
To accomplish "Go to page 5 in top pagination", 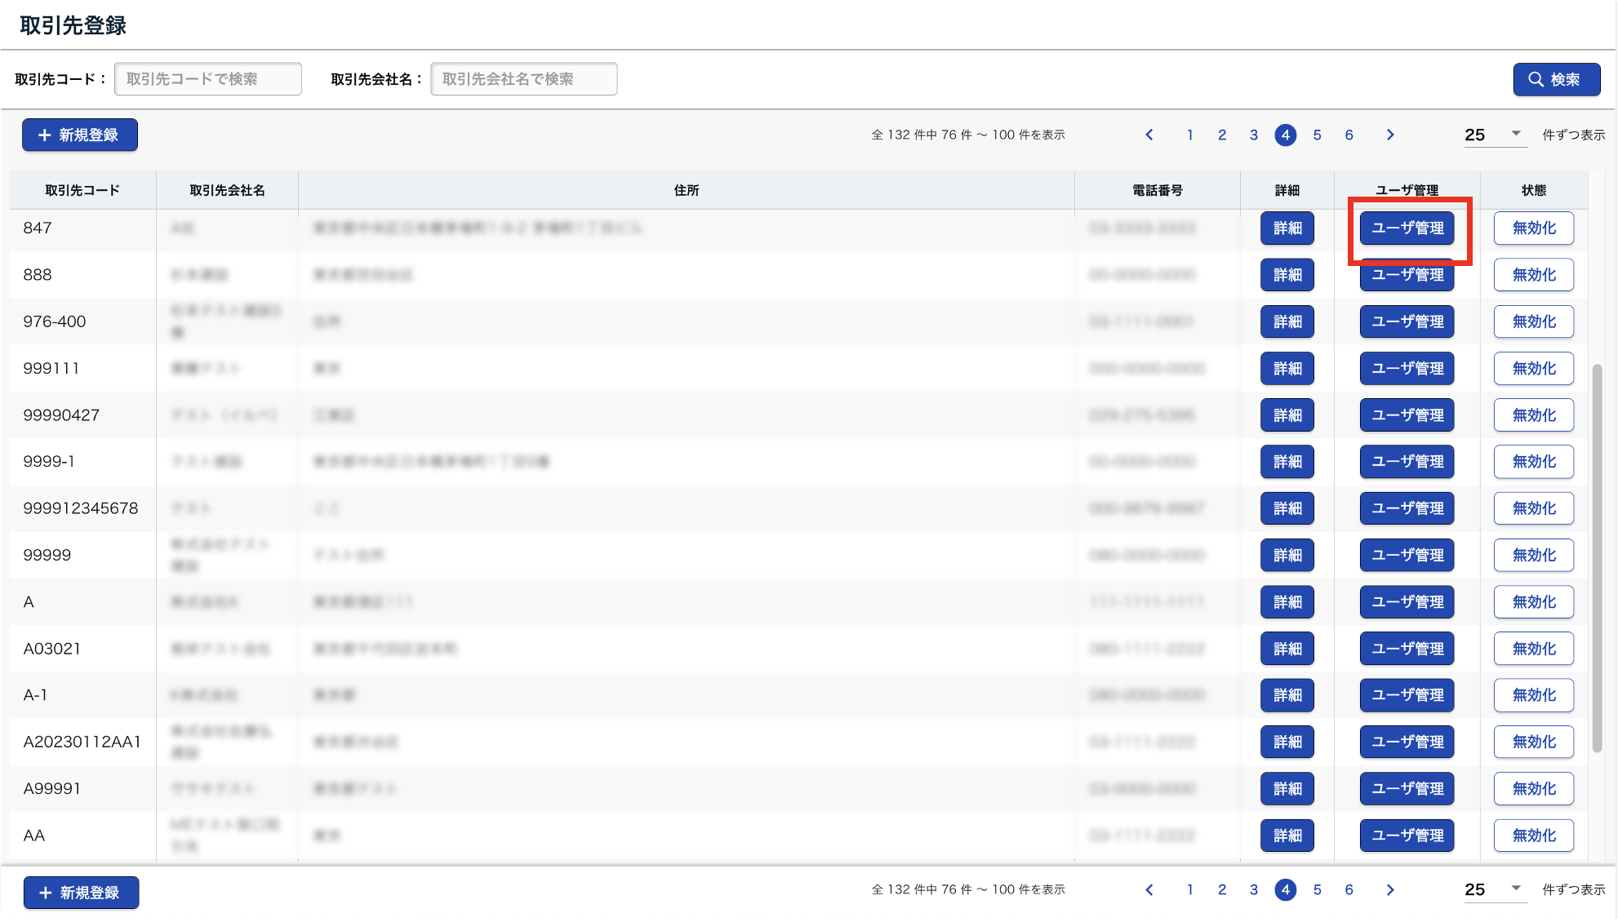I will tap(1317, 135).
